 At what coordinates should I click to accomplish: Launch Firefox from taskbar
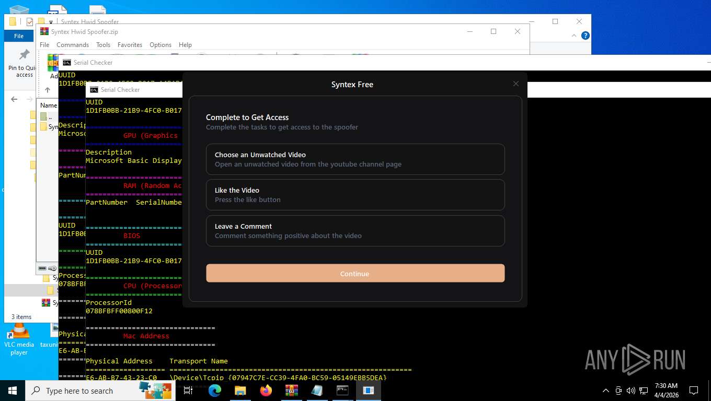(266, 391)
